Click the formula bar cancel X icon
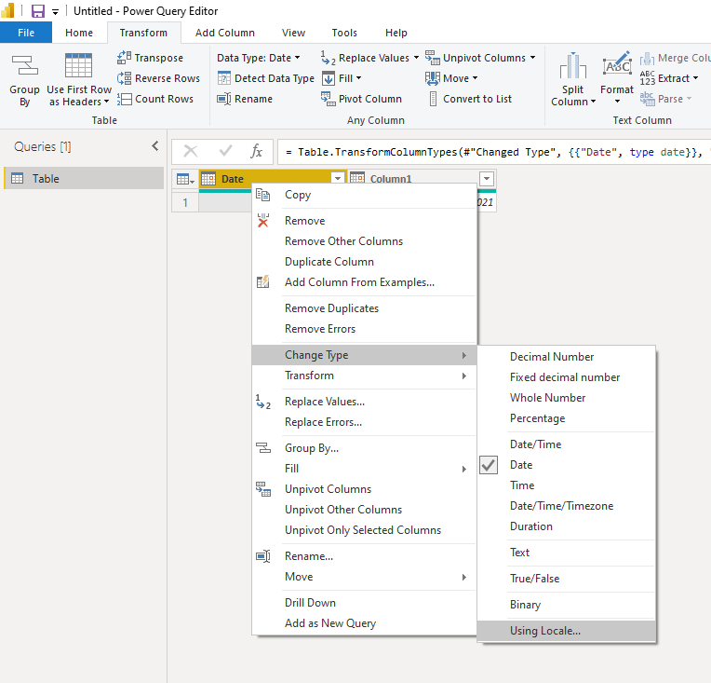This screenshot has width=711, height=683. (191, 151)
